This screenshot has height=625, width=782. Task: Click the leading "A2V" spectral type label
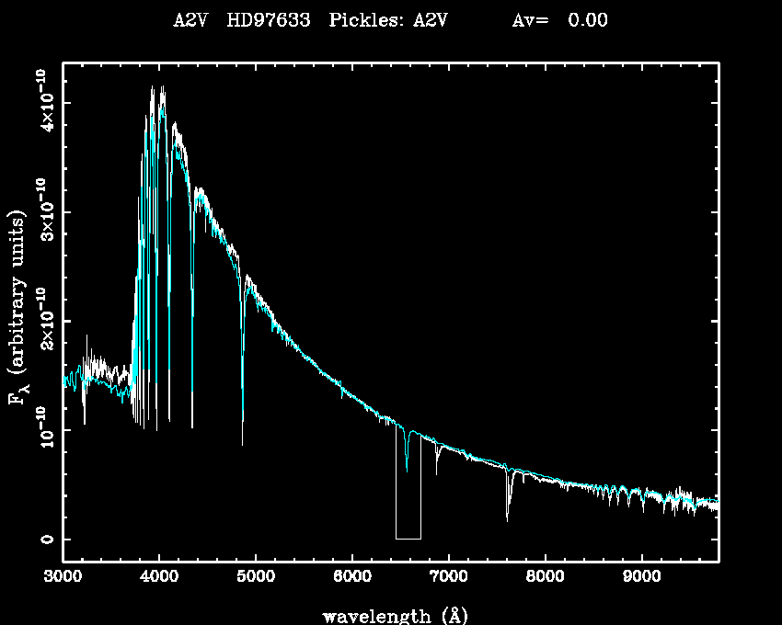190,20
